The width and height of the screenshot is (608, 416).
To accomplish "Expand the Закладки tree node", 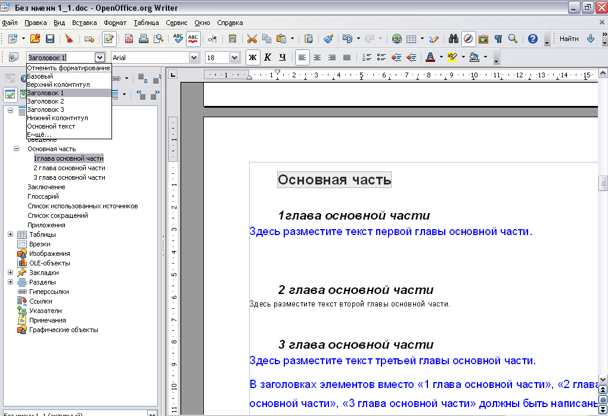I will pos(11,273).
